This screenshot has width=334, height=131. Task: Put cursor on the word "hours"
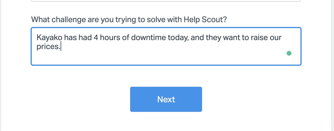109,38
